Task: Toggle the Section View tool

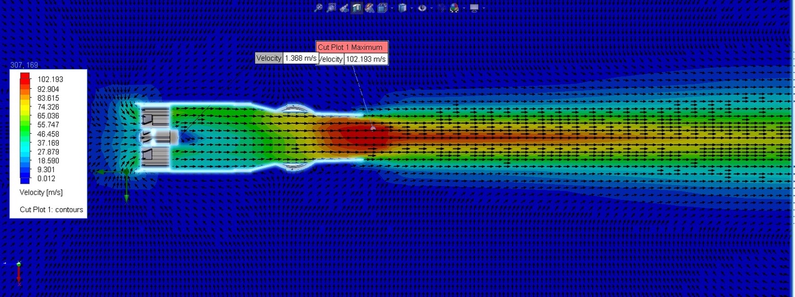Action: [x=357, y=8]
